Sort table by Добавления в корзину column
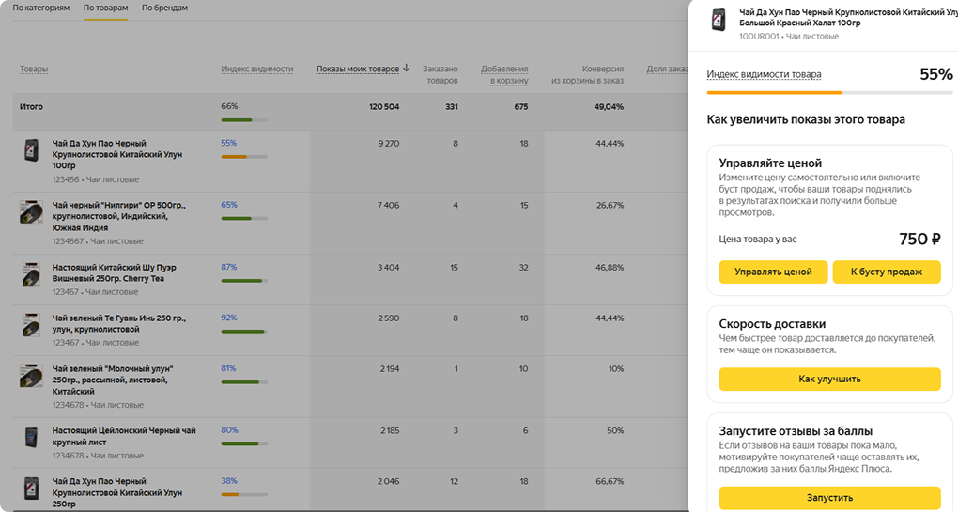The image size is (958, 512). (504, 74)
